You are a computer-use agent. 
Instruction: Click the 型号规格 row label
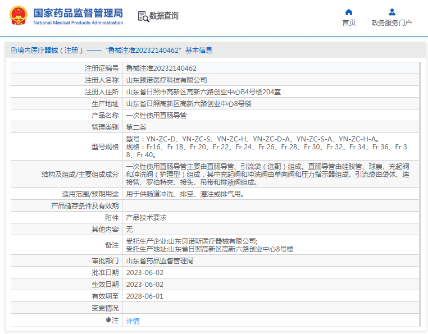(x=105, y=147)
